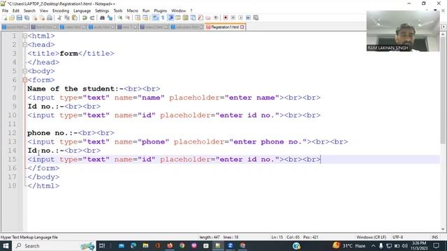Click the Zoom In toolbar icon
The width and height of the screenshot is (447, 251).
point(120,17)
